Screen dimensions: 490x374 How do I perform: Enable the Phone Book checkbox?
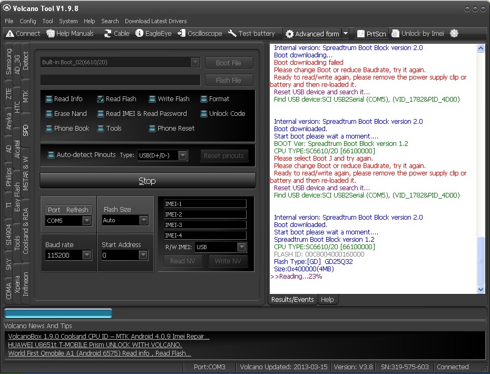[49, 129]
